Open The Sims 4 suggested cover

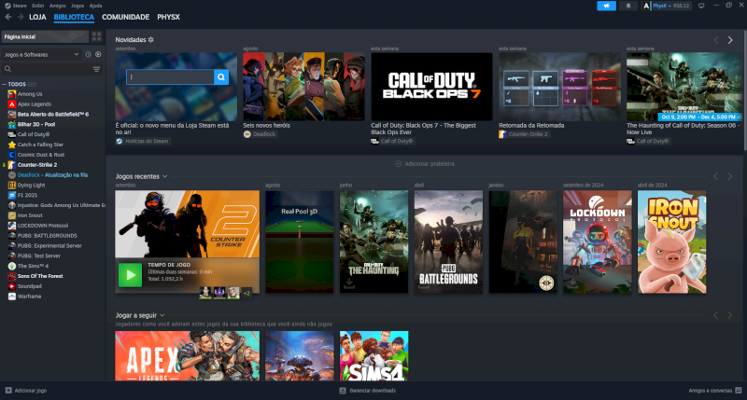(374, 356)
